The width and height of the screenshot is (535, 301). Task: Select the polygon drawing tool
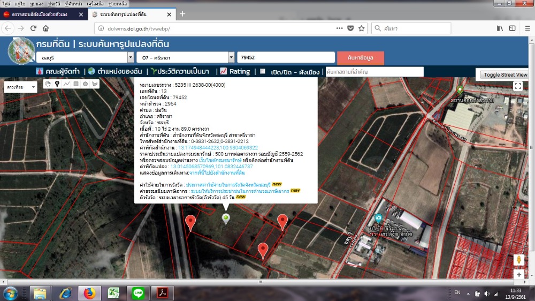click(x=95, y=84)
